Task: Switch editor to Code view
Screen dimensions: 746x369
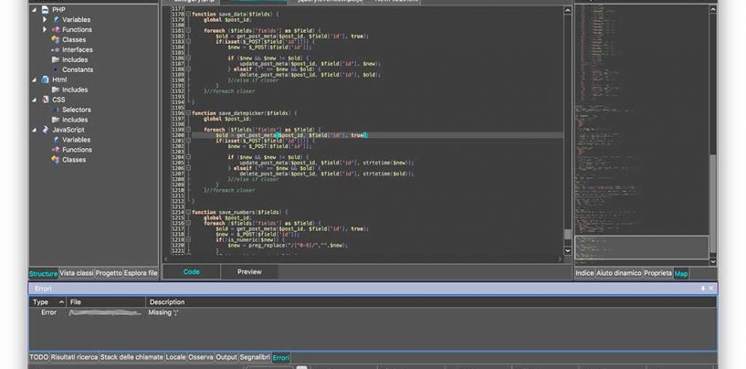Action: pyautogui.click(x=191, y=272)
